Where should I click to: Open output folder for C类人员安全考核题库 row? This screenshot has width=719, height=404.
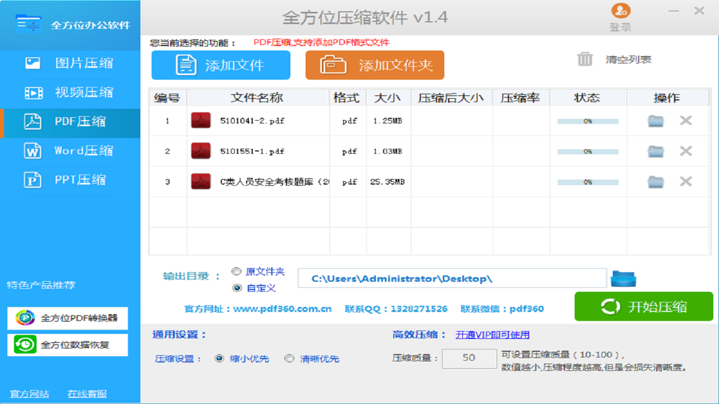coord(656,182)
